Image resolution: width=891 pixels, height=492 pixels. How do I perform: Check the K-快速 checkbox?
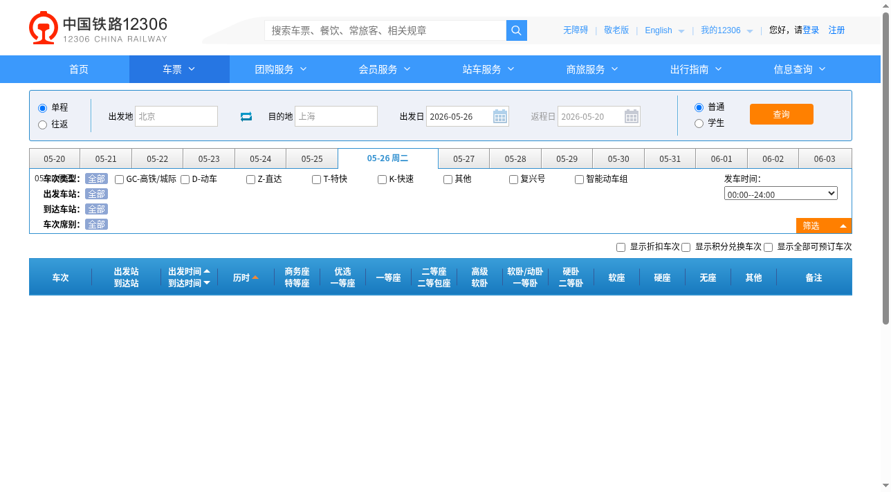point(382,179)
